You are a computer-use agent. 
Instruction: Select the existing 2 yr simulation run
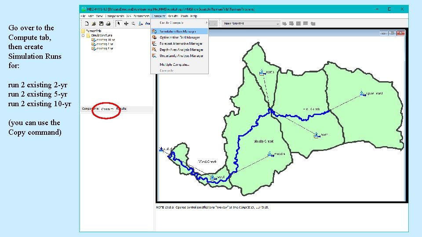(105, 44)
